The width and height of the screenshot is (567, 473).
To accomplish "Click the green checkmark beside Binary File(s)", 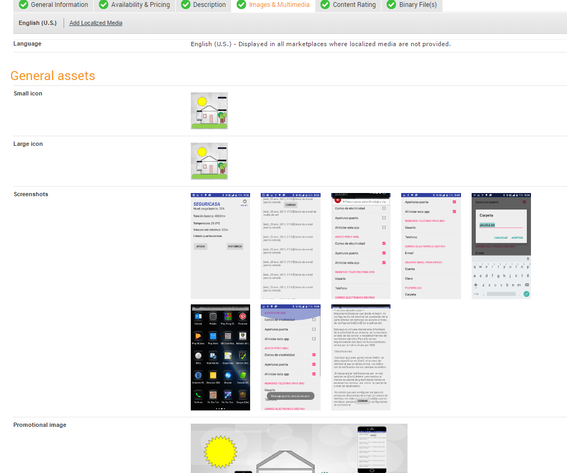I will click(x=392, y=5).
